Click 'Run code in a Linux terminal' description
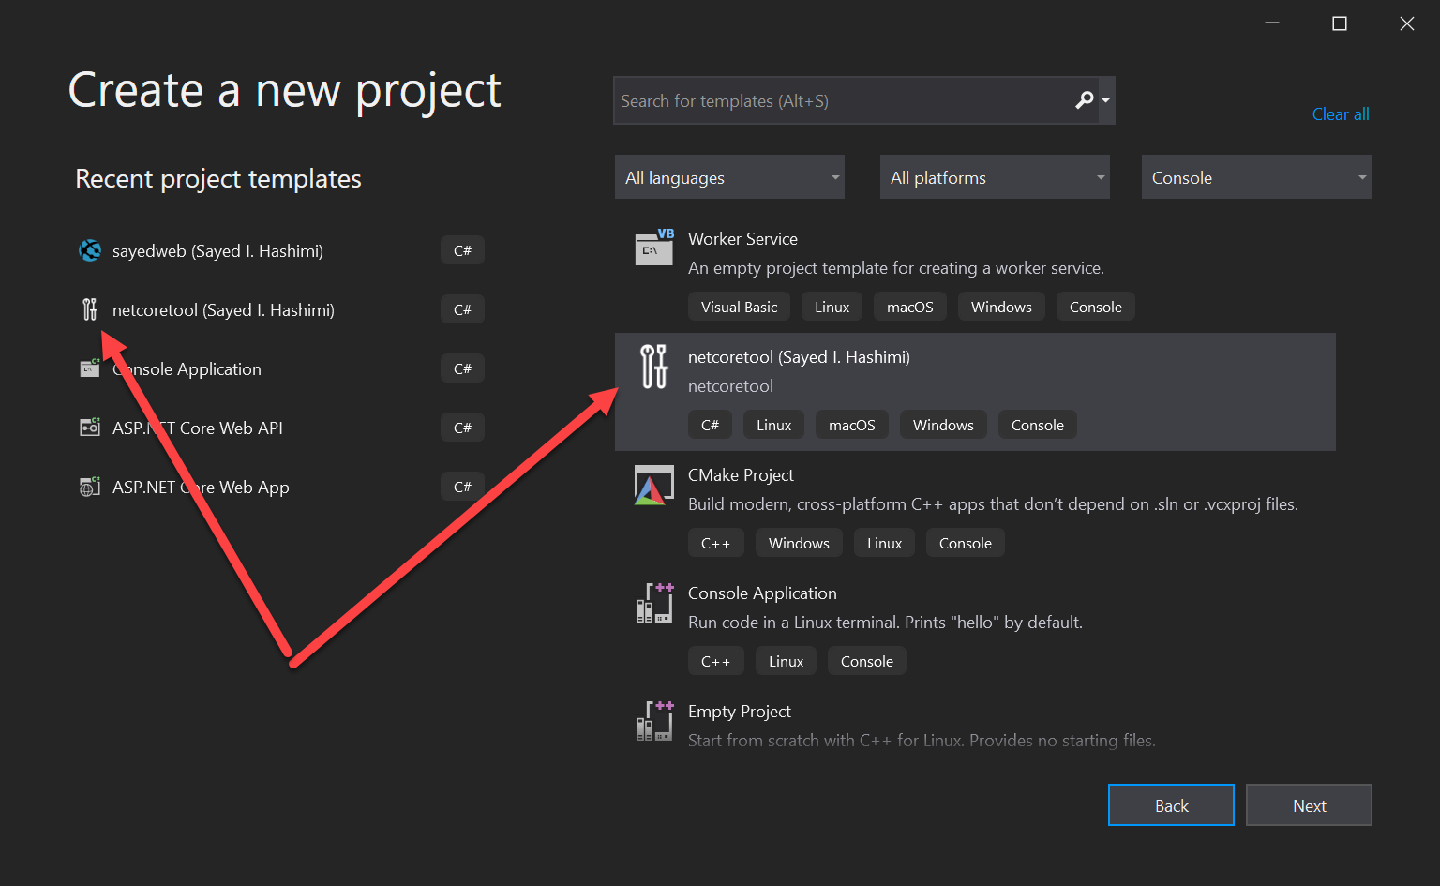The width and height of the screenshot is (1440, 886). click(885, 623)
